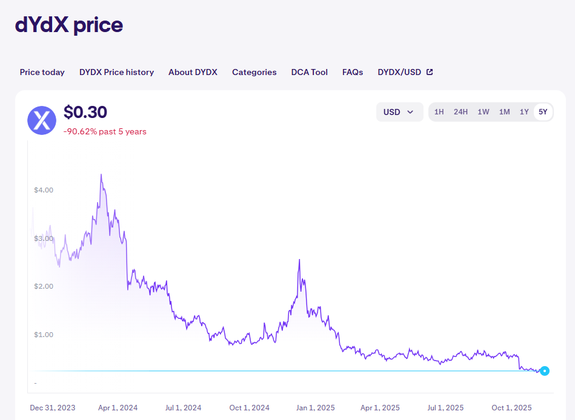
Task: Click the Jul 1, 2025 axis label
Action: pos(445,407)
